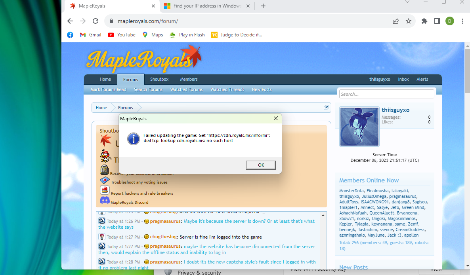Open JuliusOmega's member profile
This screenshot has width=470, height=275.
pos(374,196)
